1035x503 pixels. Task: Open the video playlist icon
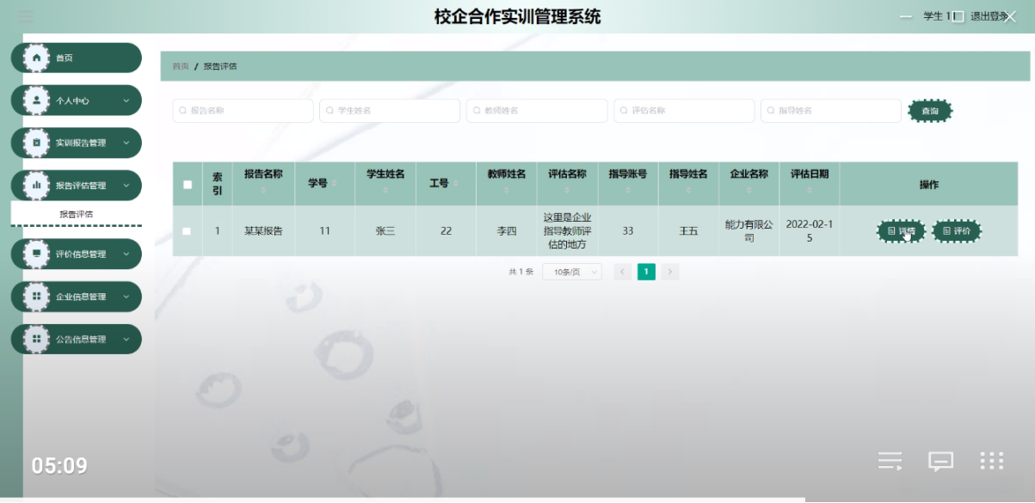point(890,461)
